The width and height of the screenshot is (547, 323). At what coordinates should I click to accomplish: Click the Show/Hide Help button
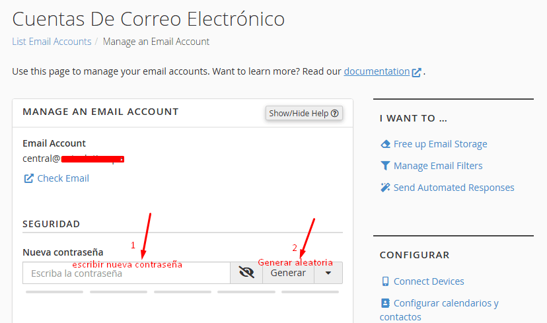(x=304, y=113)
